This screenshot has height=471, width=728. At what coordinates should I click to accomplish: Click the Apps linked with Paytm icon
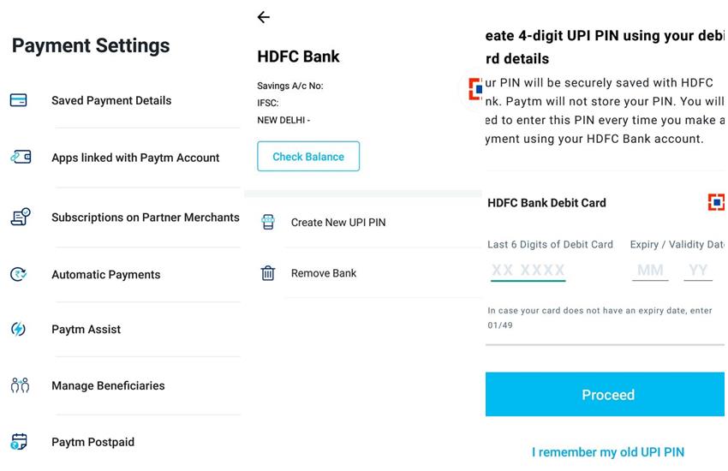tap(21, 157)
